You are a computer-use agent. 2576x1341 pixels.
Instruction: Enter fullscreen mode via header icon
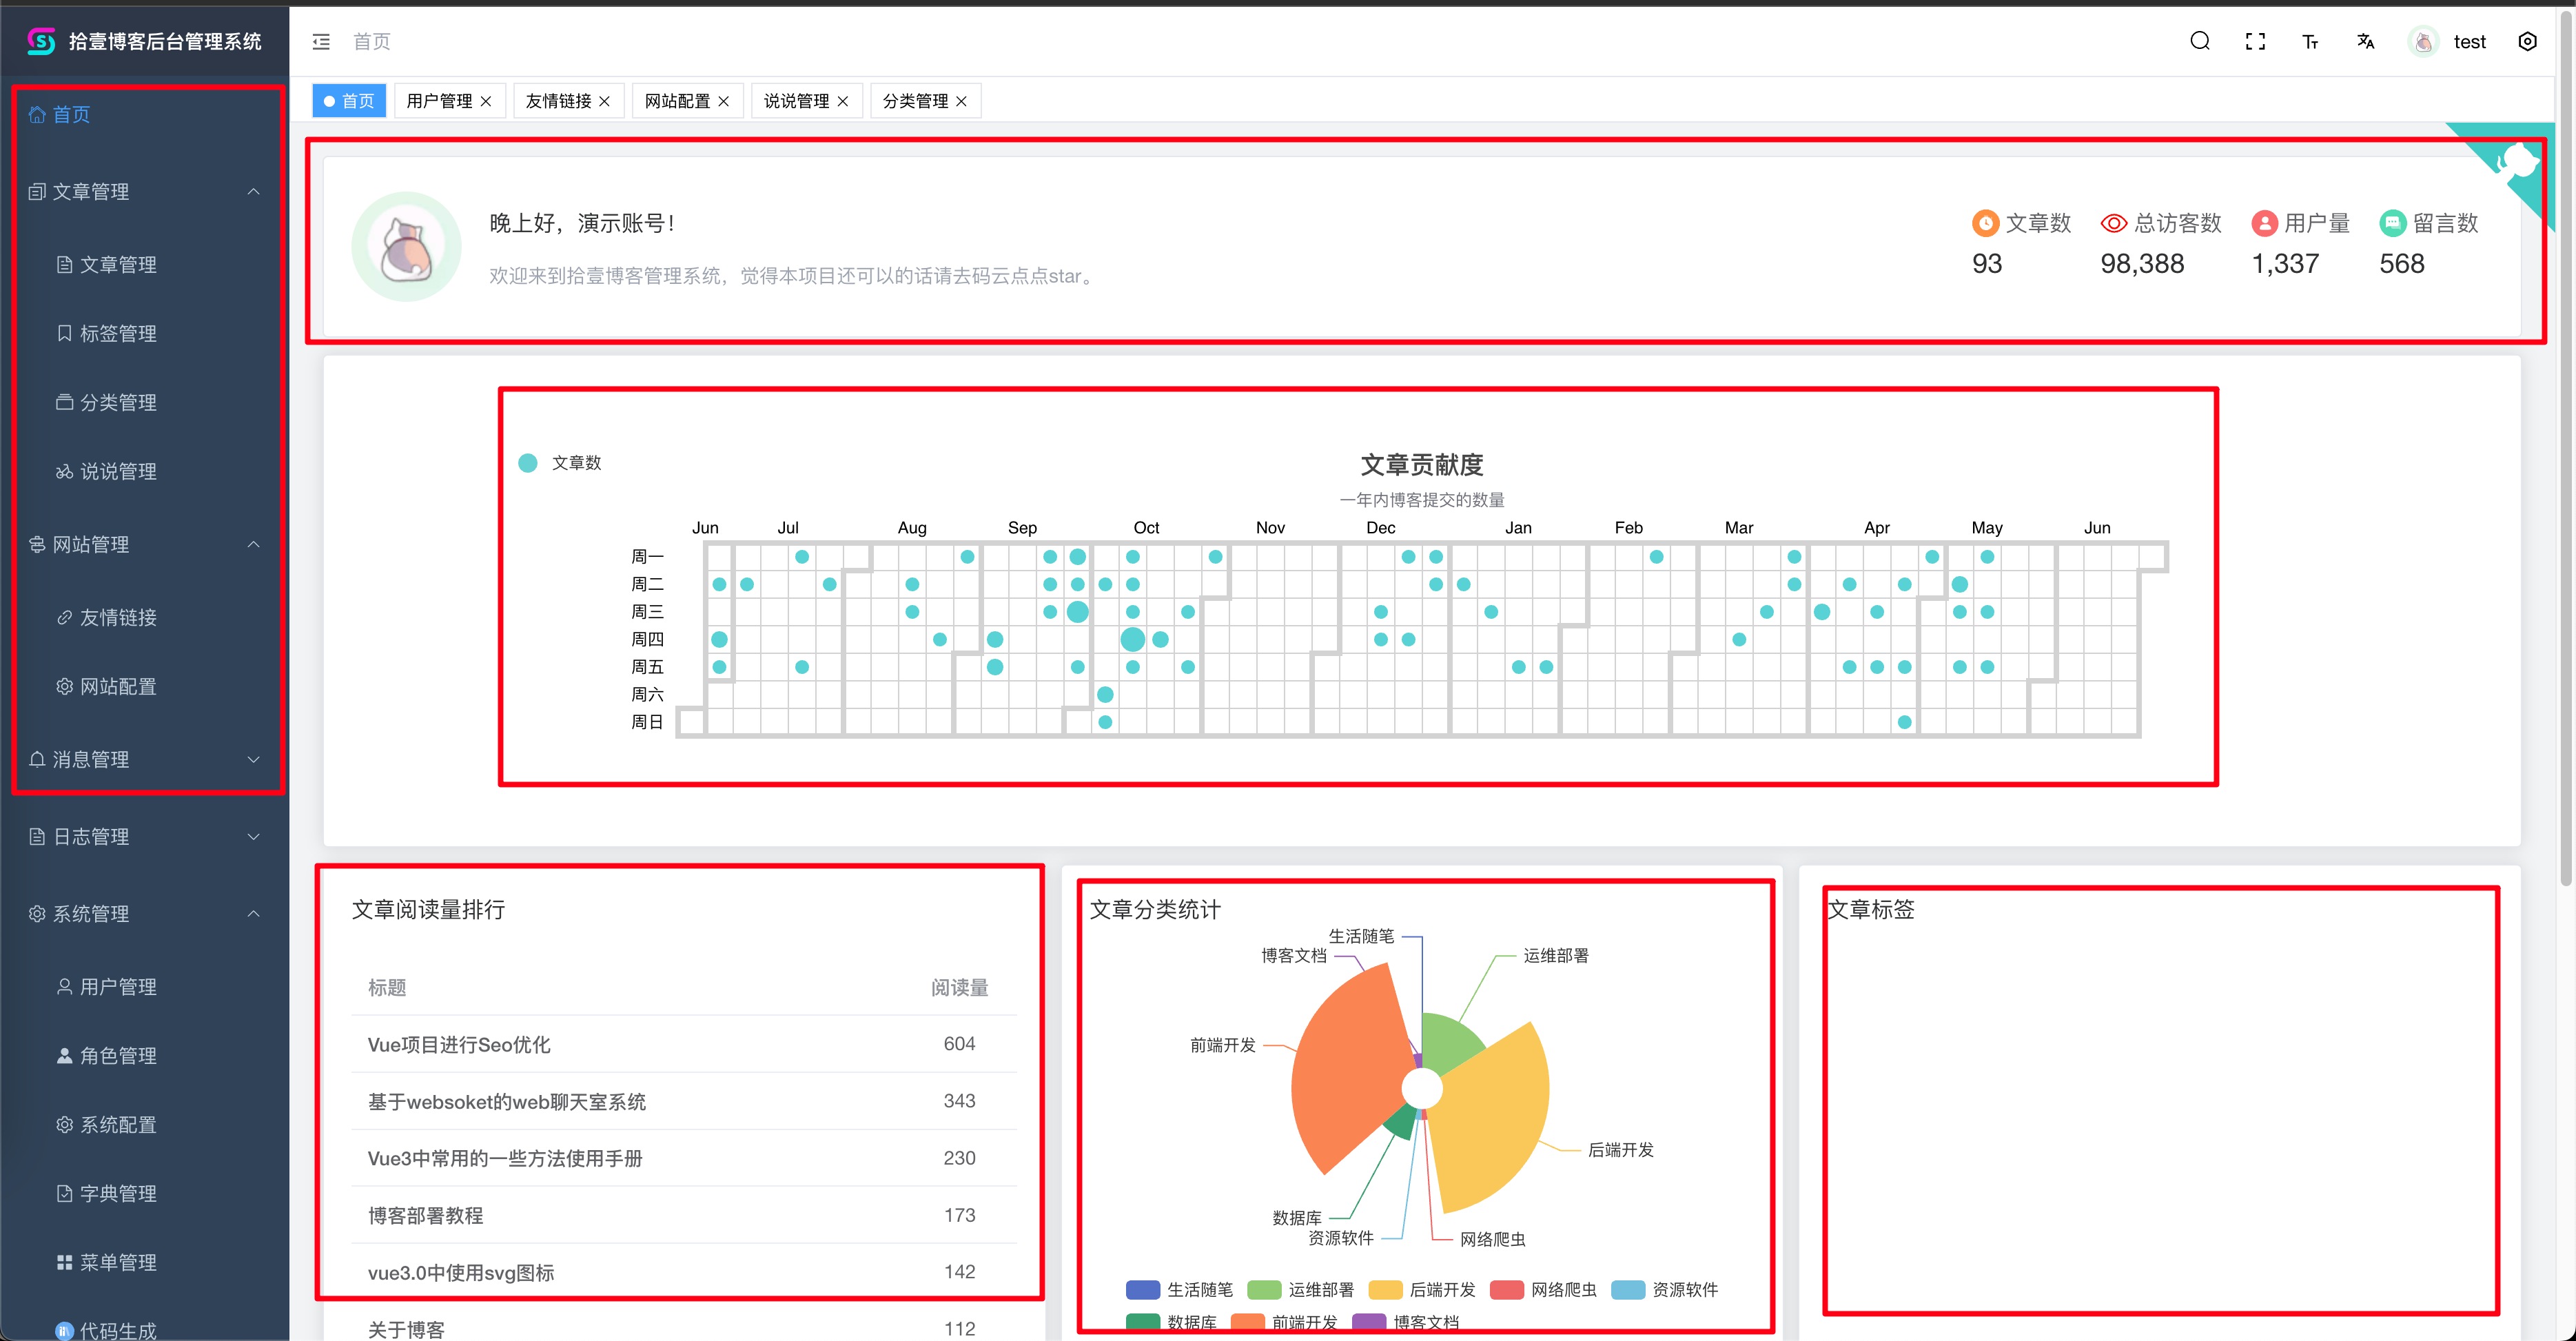pyautogui.click(x=2255, y=41)
